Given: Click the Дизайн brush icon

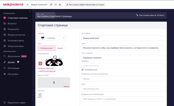Looking at the screenshot, I should 4,62.
